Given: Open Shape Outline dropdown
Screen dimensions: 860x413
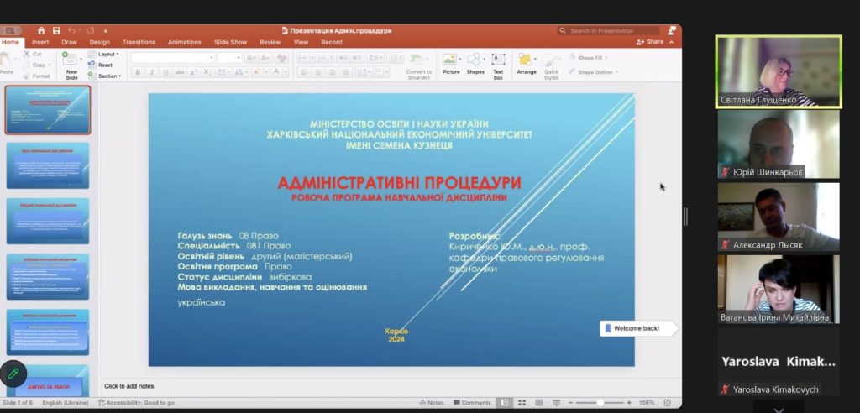Looking at the screenshot, I should (x=594, y=72).
